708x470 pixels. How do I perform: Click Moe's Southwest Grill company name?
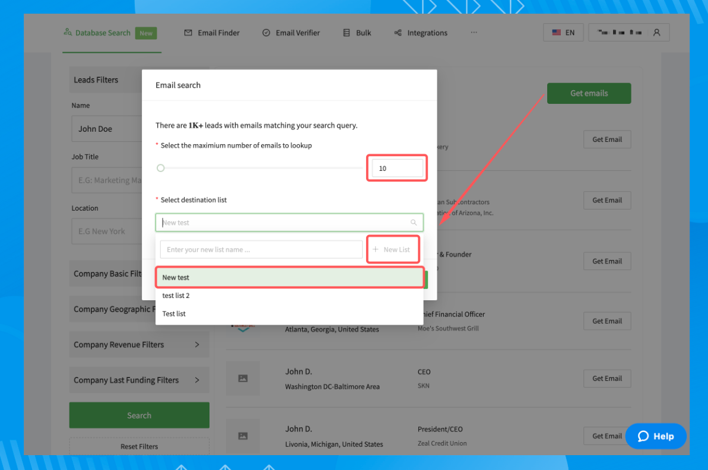point(448,328)
